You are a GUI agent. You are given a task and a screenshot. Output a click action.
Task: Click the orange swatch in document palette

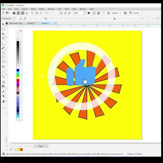point(21,150)
